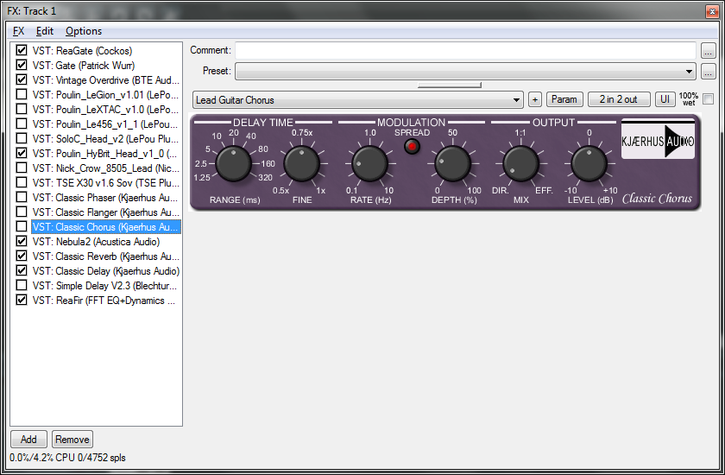
Task: Click the Remove button
Action: point(72,440)
